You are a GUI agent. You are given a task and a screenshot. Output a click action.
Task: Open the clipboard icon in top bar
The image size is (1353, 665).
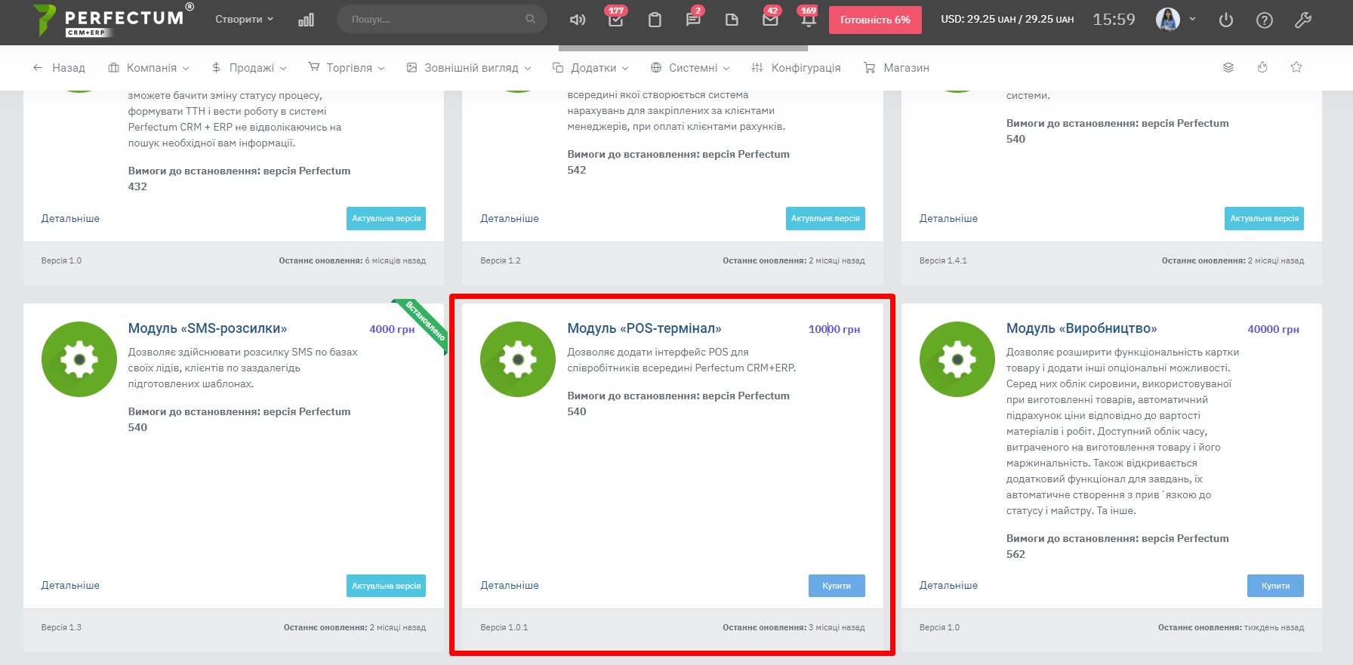[655, 20]
